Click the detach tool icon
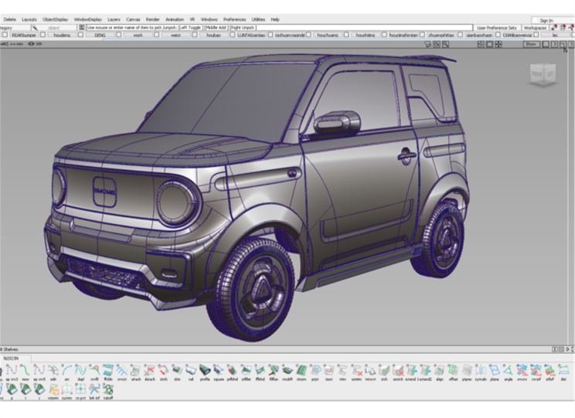The height and width of the screenshot is (418, 575). click(x=149, y=372)
